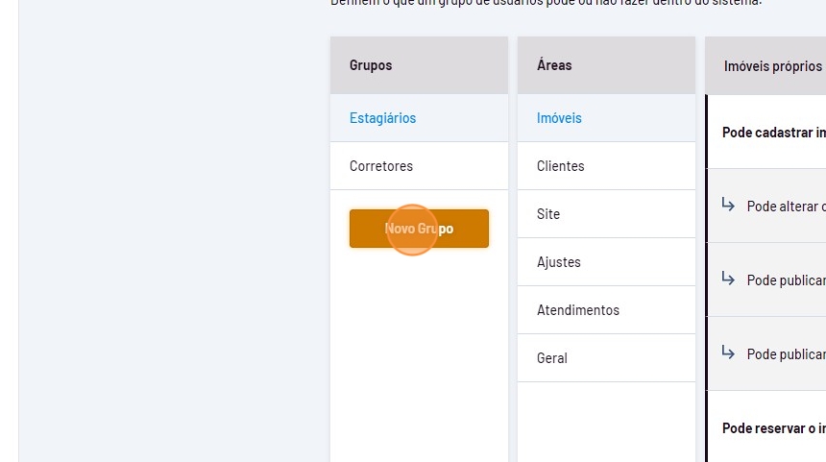Click the upper Pode publicar text

(x=786, y=280)
